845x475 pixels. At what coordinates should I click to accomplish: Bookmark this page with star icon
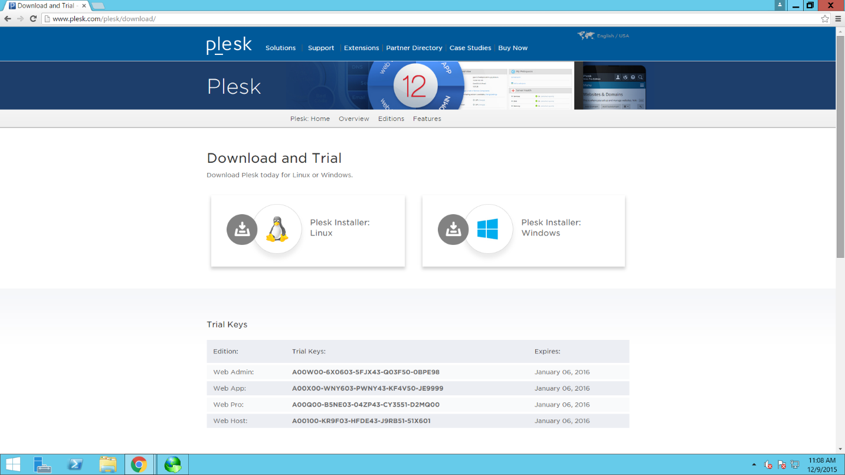825,19
